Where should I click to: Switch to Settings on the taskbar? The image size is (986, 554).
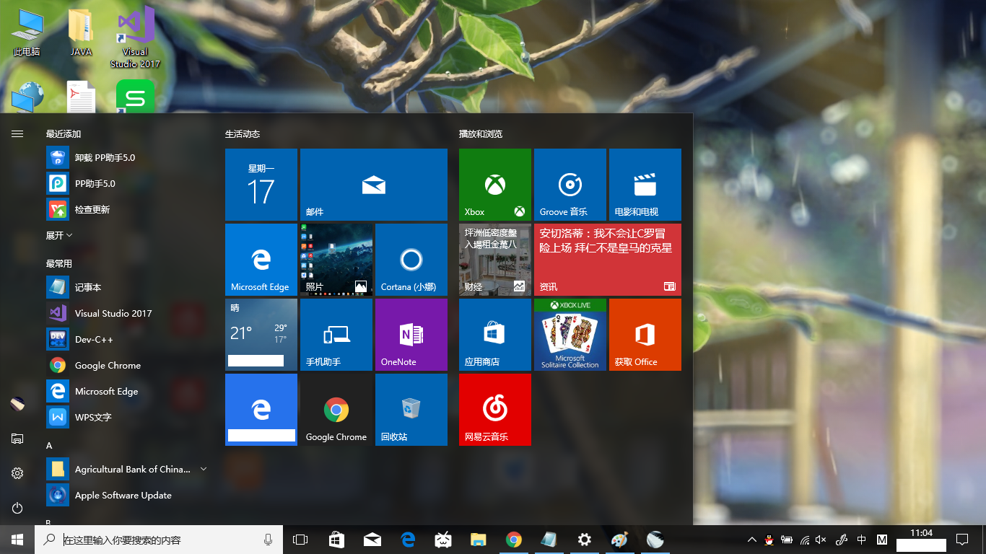(585, 540)
